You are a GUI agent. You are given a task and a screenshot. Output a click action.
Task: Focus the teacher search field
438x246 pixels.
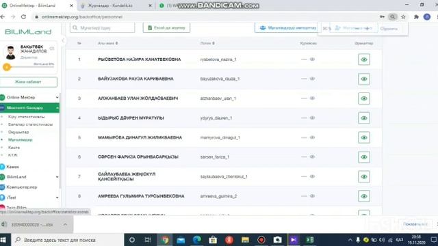(102, 28)
